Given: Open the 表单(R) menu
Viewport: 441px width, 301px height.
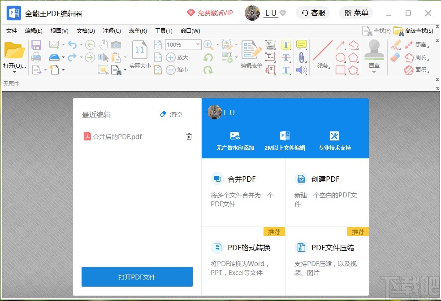Looking at the screenshot, I should pyautogui.click(x=138, y=31).
